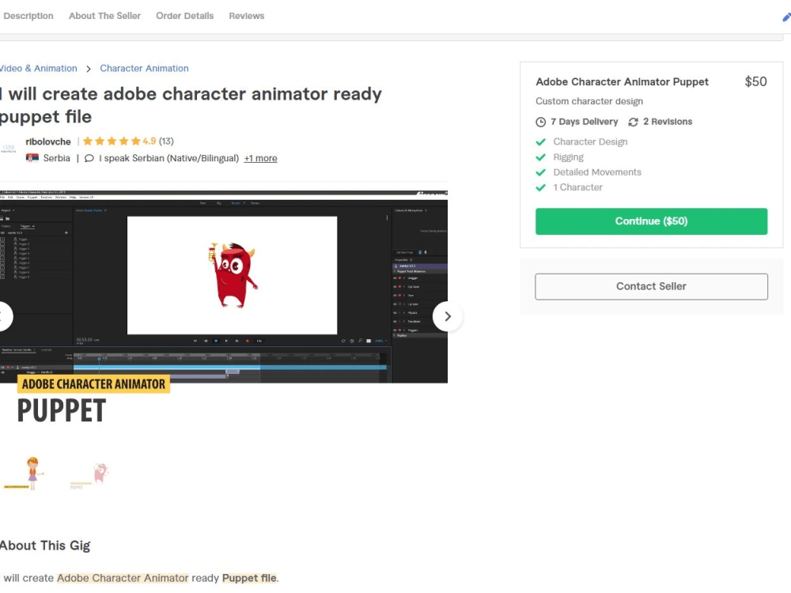Click checkmark next to Rigging
The height and width of the screenshot is (593, 791).
541,157
